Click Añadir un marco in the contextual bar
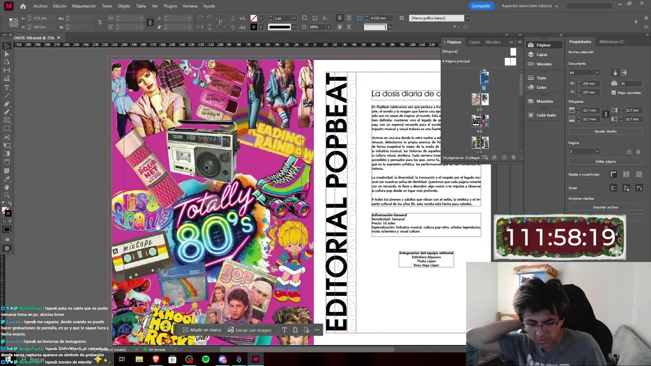The height and width of the screenshot is (366, 651). pyautogui.click(x=202, y=330)
